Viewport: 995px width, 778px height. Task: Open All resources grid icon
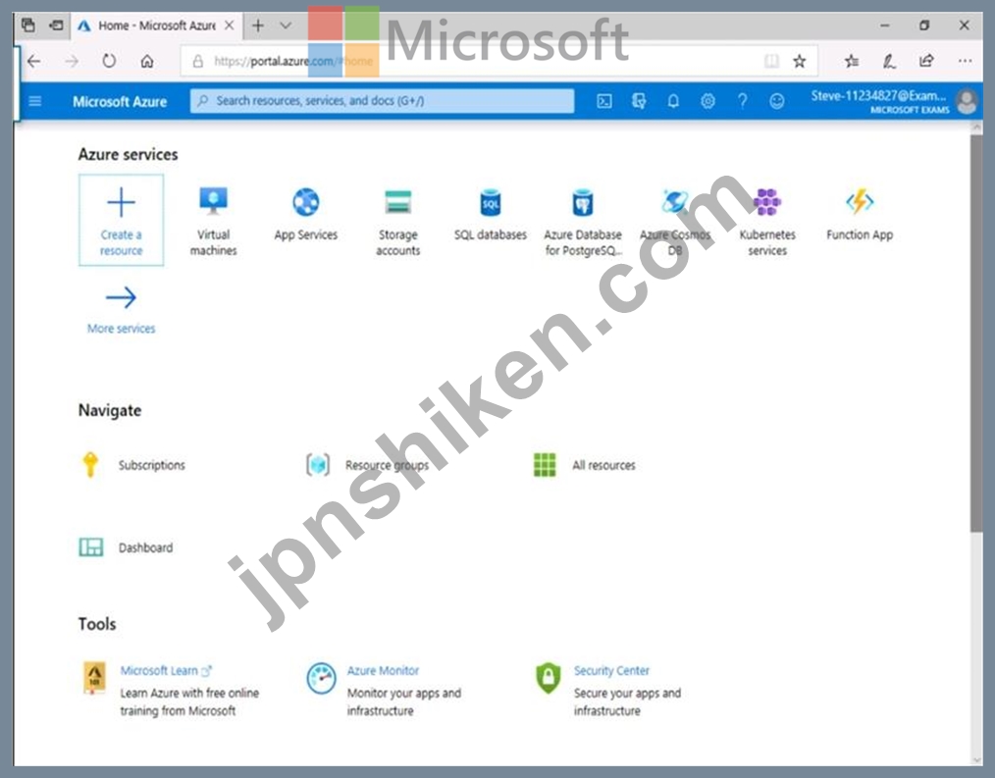[545, 464]
